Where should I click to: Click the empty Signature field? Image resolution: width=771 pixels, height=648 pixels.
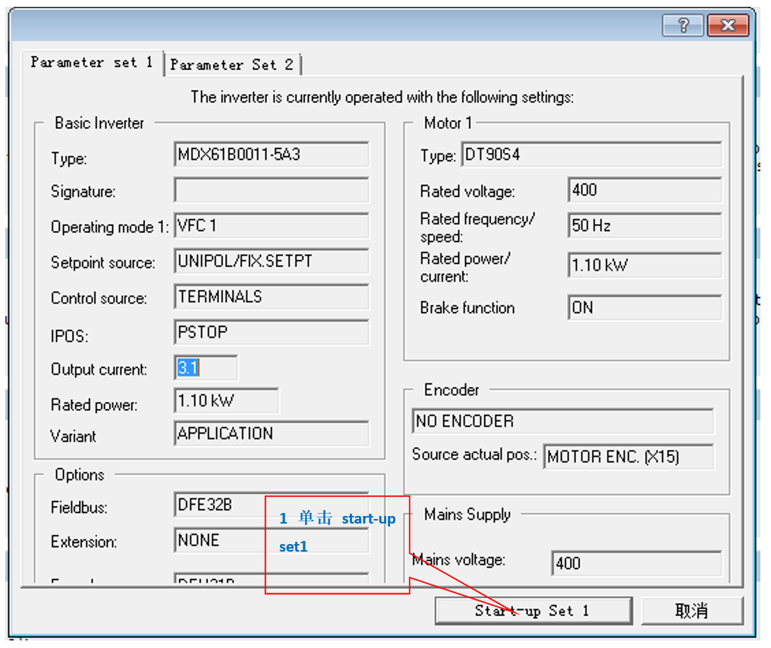(271, 190)
